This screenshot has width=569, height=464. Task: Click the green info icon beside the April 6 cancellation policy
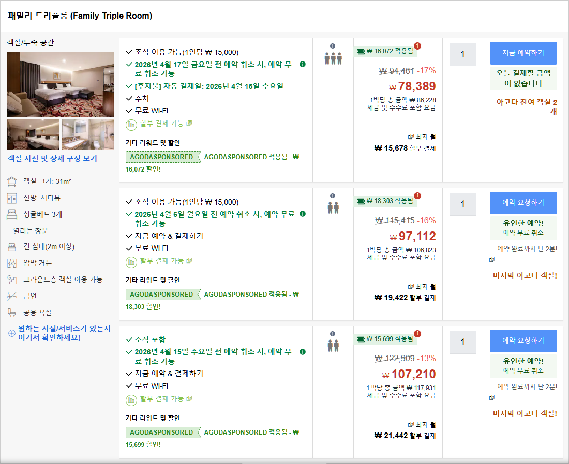click(x=303, y=214)
